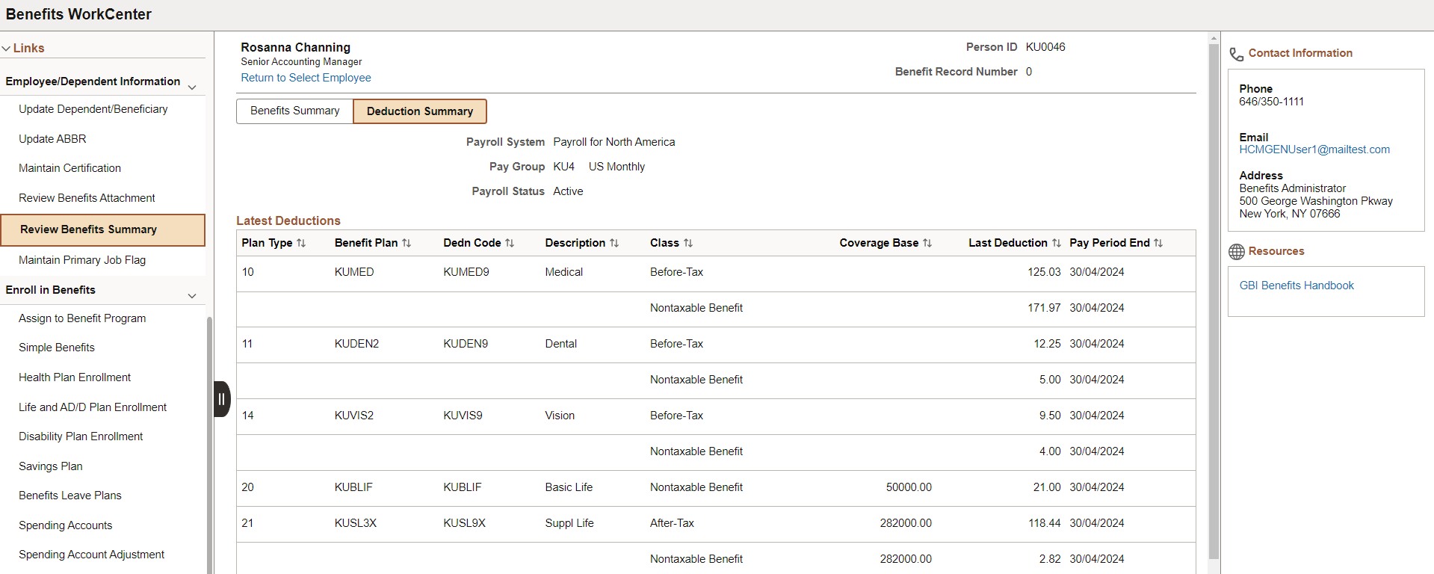Collapse the left navigation panel handle

coord(222,399)
